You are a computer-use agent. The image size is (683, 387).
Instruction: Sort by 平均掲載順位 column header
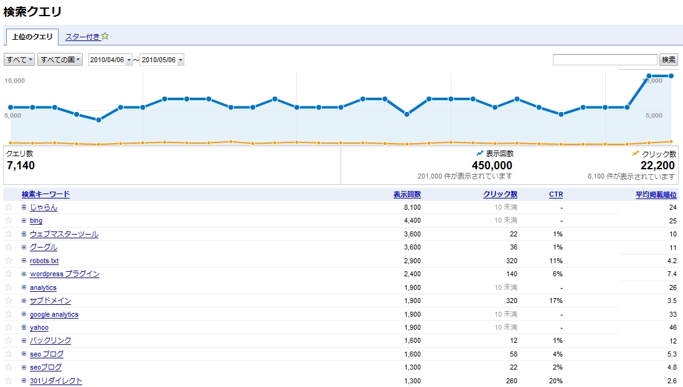pos(656,195)
